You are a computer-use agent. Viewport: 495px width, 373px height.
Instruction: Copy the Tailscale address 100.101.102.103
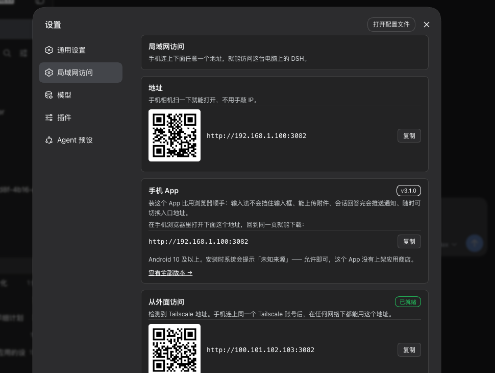(409, 350)
